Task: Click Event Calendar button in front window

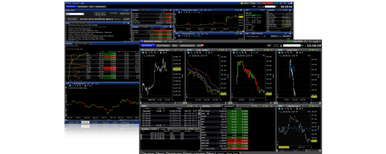Action: click(x=163, y=45)
